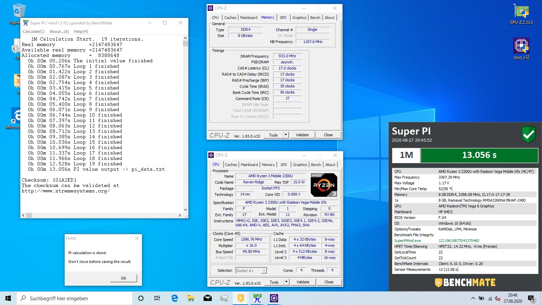Click Memory Type DDR4 field

(245, 29)
